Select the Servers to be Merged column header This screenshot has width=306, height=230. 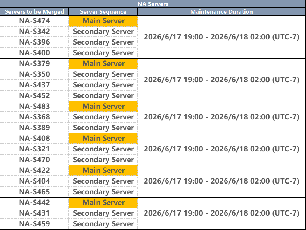tap(34, 12)
